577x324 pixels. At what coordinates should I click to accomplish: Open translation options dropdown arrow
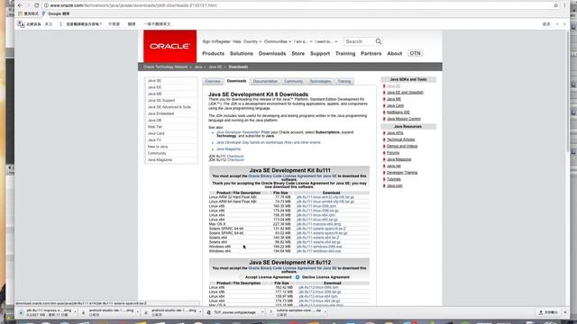pyautogui.click(x=557, y=24)
